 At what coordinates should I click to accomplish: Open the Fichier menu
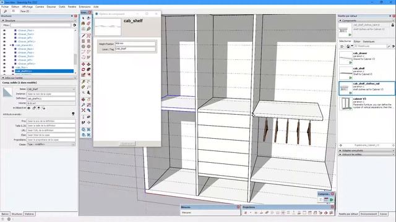[x=5, y=7]
